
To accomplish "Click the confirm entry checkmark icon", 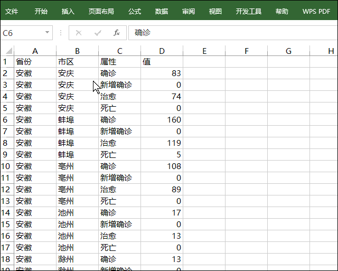I will (x=98, y=33).
